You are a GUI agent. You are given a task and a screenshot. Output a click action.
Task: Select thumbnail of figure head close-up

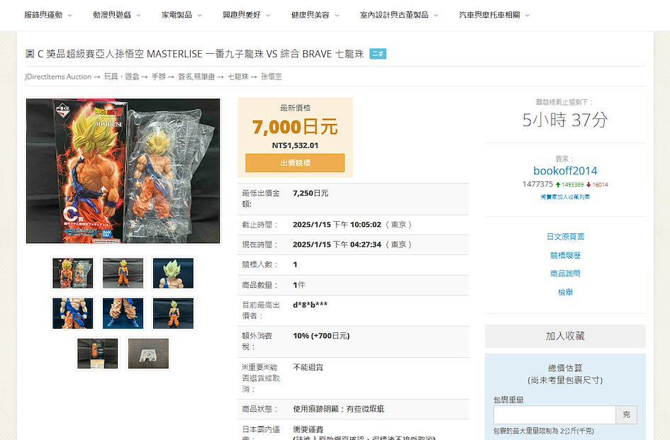coord(173,273)
